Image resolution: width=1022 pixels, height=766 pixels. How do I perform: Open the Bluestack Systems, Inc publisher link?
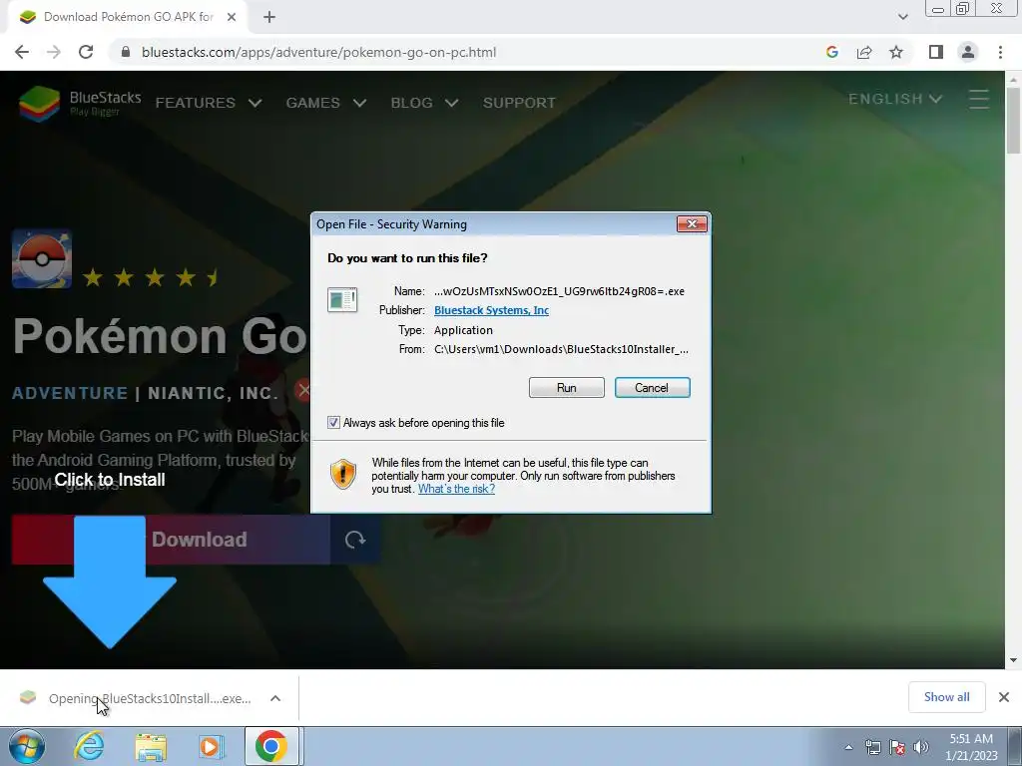(x=491, y=311)
